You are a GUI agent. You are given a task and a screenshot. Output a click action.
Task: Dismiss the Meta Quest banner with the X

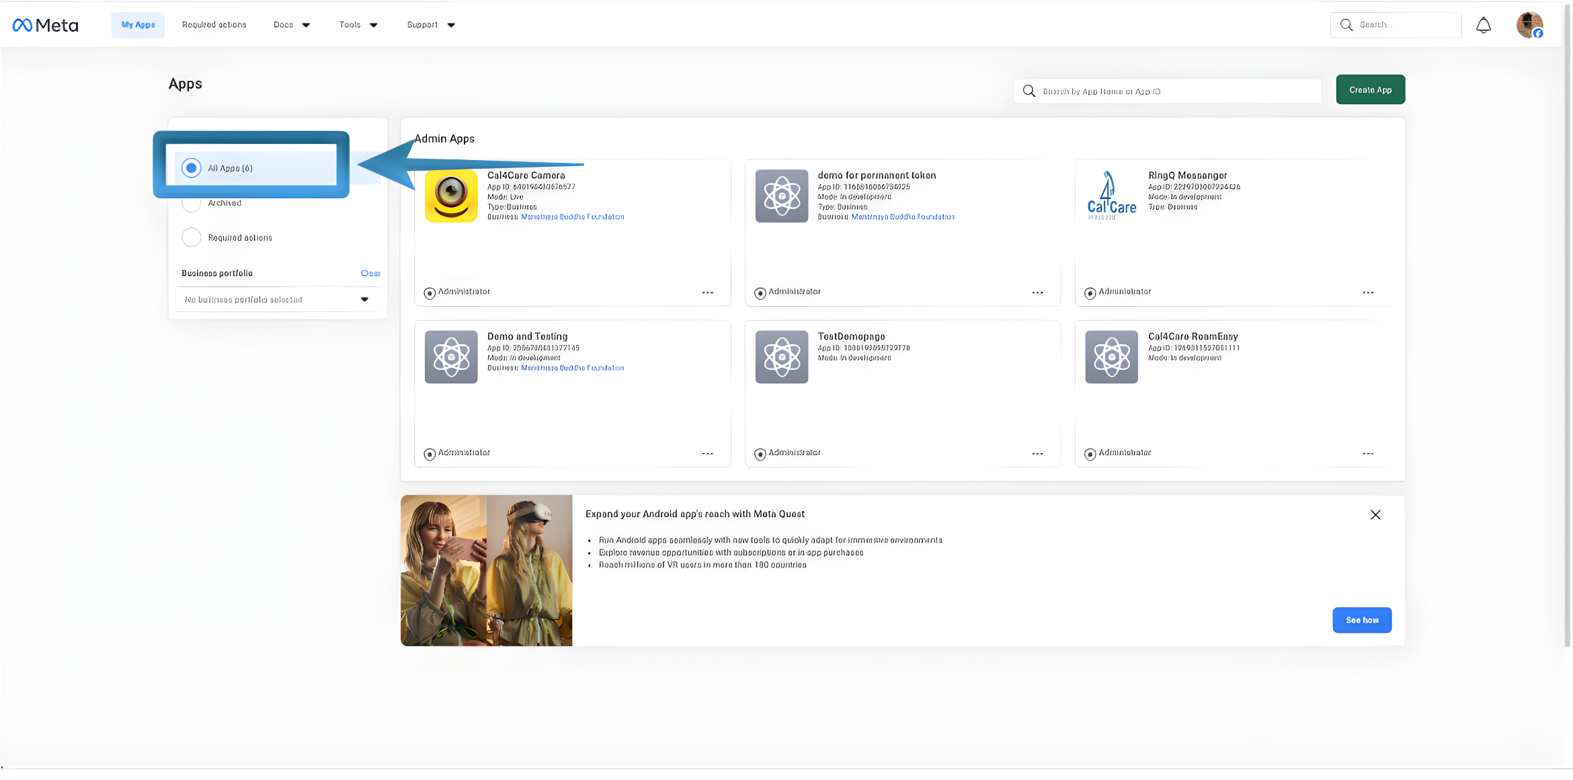(x=1375, y=514)
